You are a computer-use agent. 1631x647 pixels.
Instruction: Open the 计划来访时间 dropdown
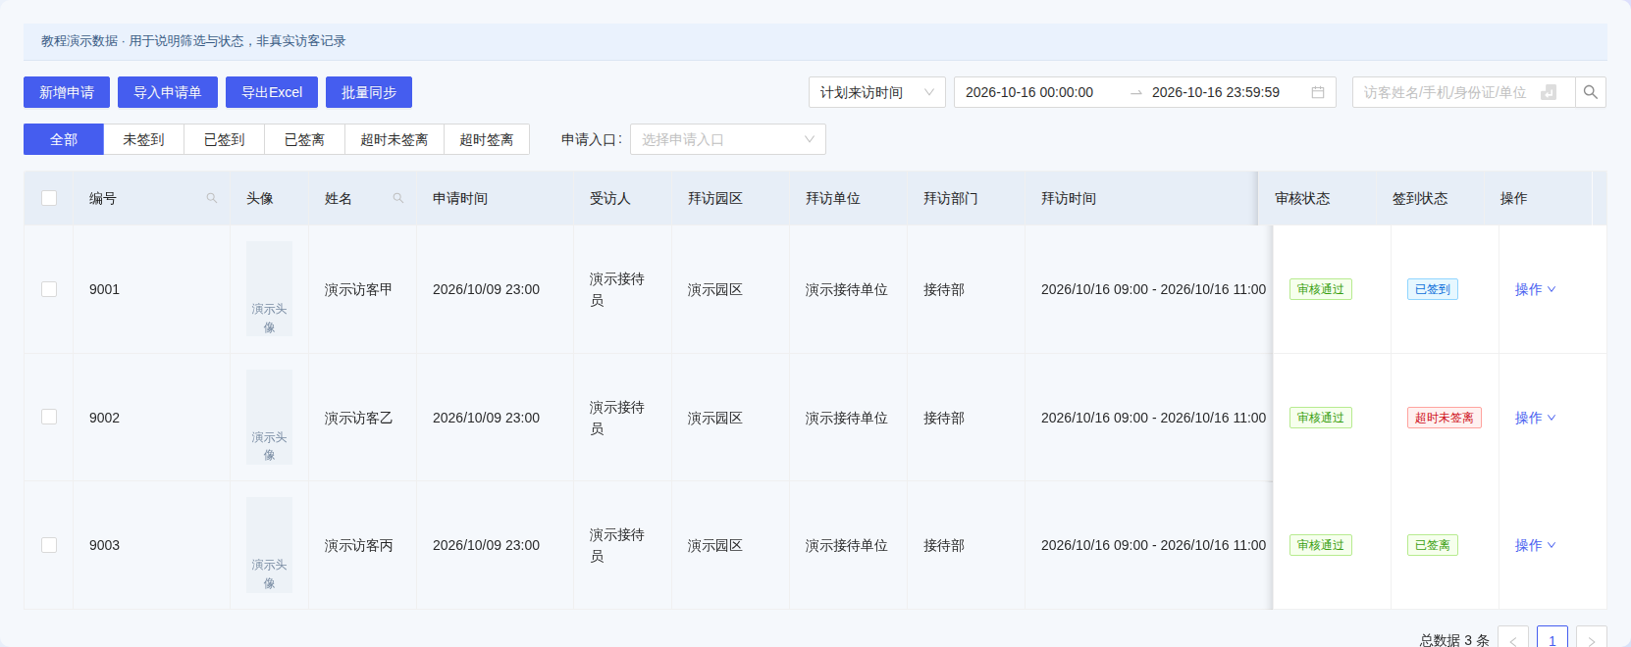click(x=877, y=92)
